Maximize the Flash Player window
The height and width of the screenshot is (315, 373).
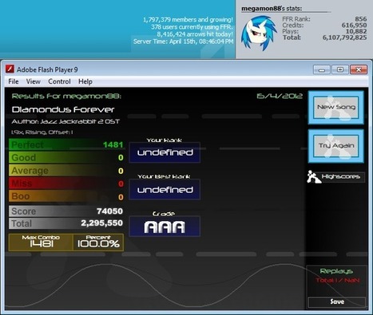pyautogui.click(x=340, y=70)
